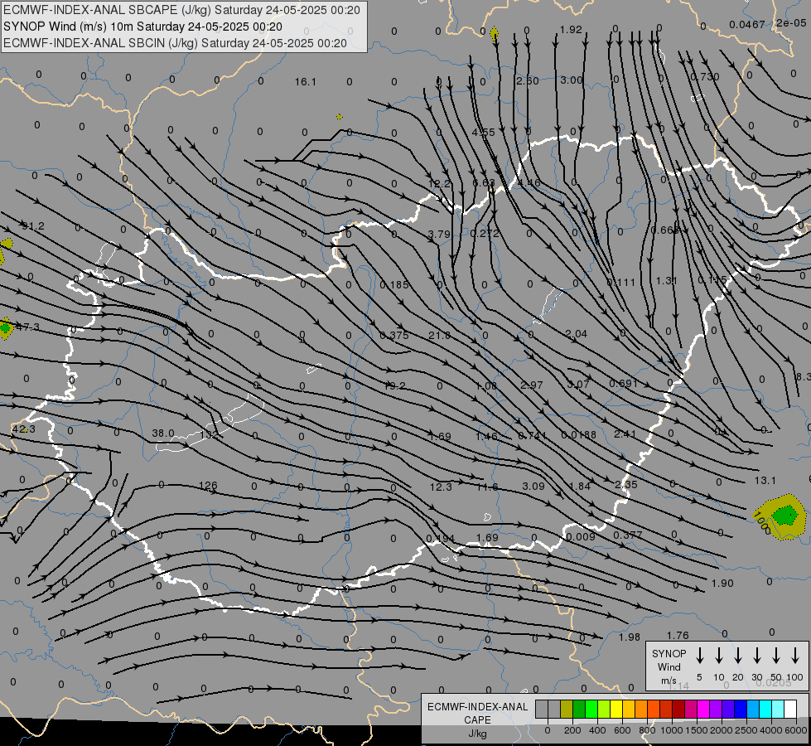The width and height of the screenshot is (811, 746).
Task: Click the 50 m/s wind arrow in legend
Action: tap(776, 656)
